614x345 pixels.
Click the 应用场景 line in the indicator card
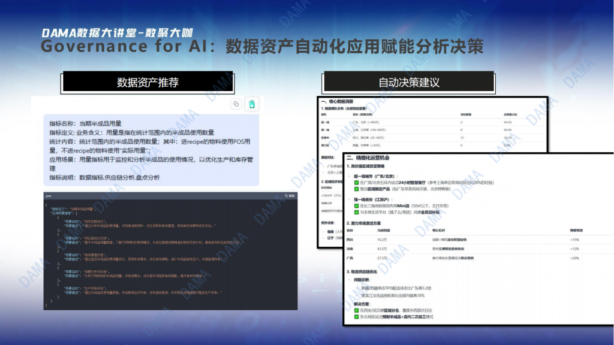[x=151, y=164]
